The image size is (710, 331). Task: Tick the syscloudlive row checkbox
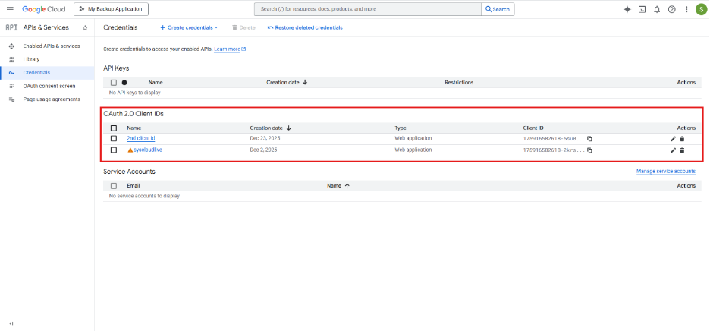tap(114, 150)
